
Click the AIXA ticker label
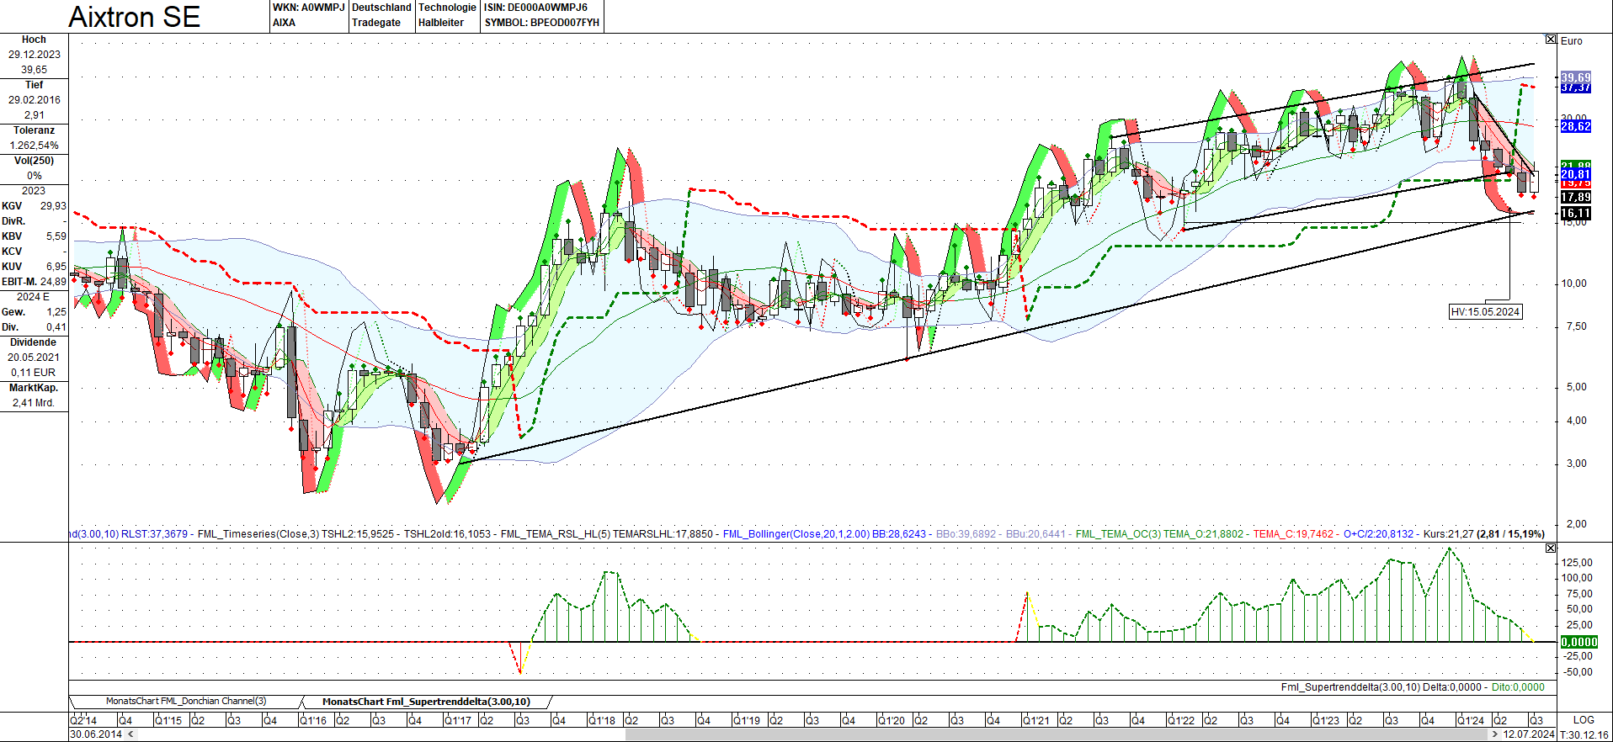click(285, 23)
